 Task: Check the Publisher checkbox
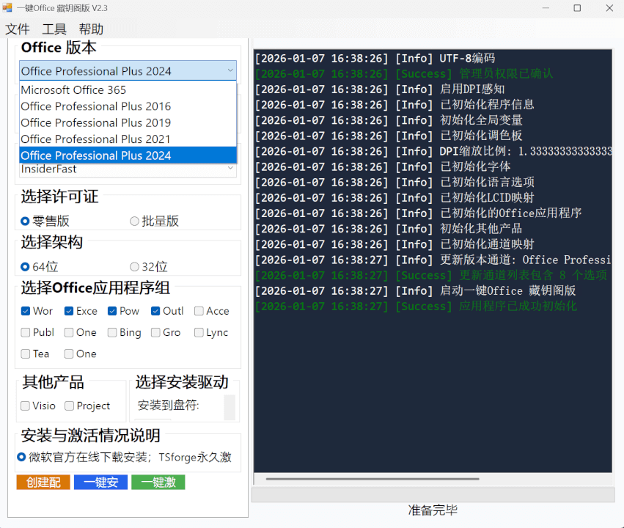[x=26, y=332]
